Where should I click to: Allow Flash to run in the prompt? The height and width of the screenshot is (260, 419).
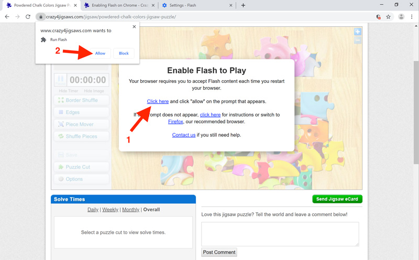point(100,53)
